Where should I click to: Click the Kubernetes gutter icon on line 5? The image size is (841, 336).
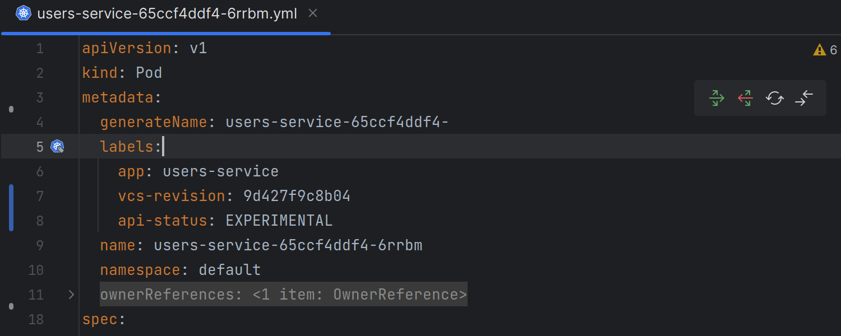pyautogui.click(x=57, y=147)
